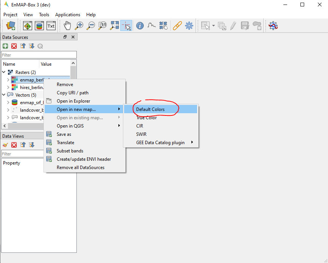Open the Help menu
Viewport: 328px width, 263px height.
91,15
